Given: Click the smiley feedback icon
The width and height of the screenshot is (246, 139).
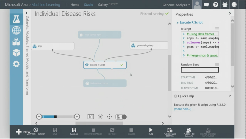Looking at the screenshot, I should (x=234, y=5).
